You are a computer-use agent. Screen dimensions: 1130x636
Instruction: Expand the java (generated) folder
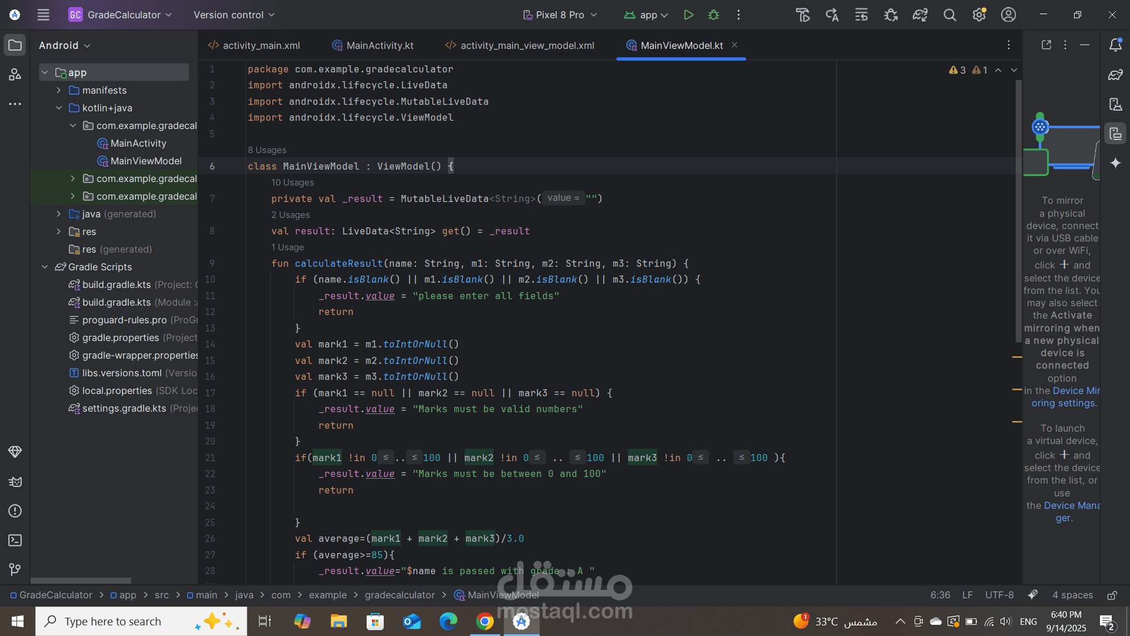pos(59,214)
